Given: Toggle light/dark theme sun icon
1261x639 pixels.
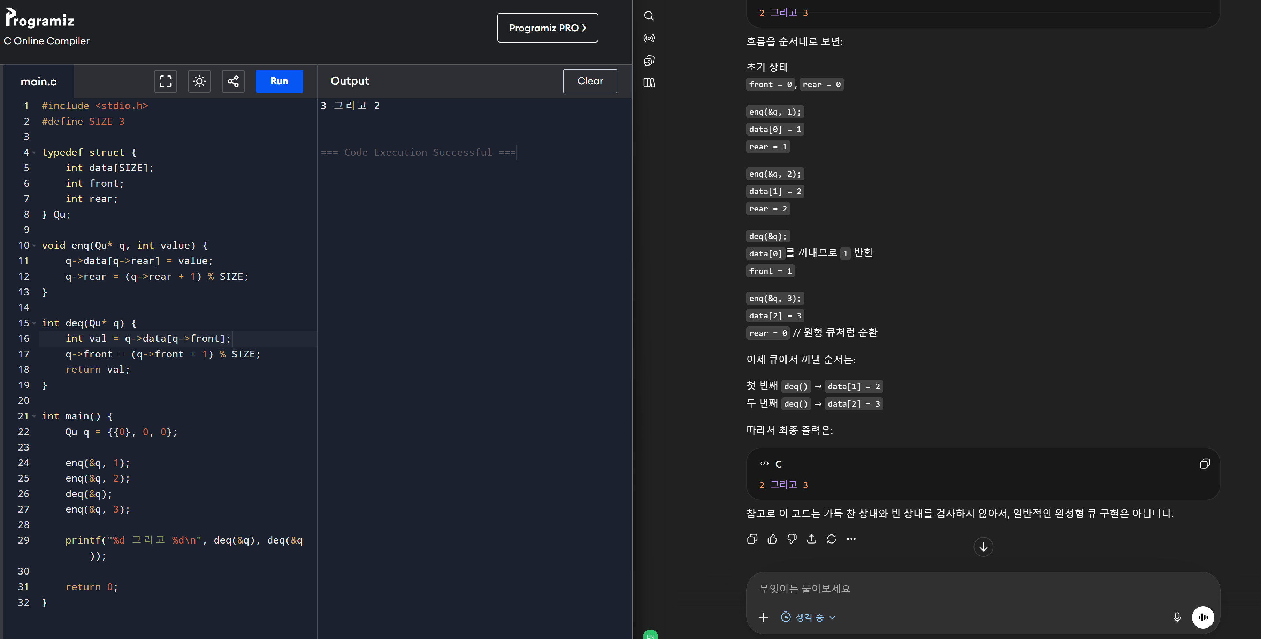Looking at the screenshot, I should [x=199, y=81].
